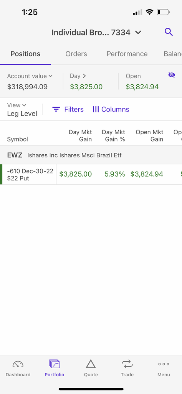The height and width of the screenshot is (394, 182).
Task: Switch to the Orders tab
Action: [76, 54]
